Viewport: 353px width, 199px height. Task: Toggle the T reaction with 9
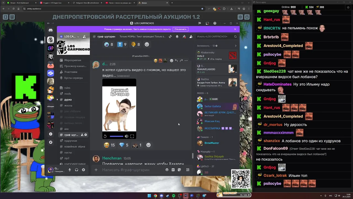(122, 44)
